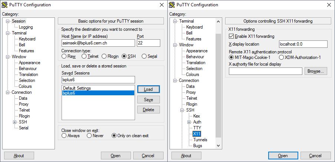The width and height of the screenshot is (335, 162).
Task: Collapse SSH node in right window tree
Action: point(182,110)
